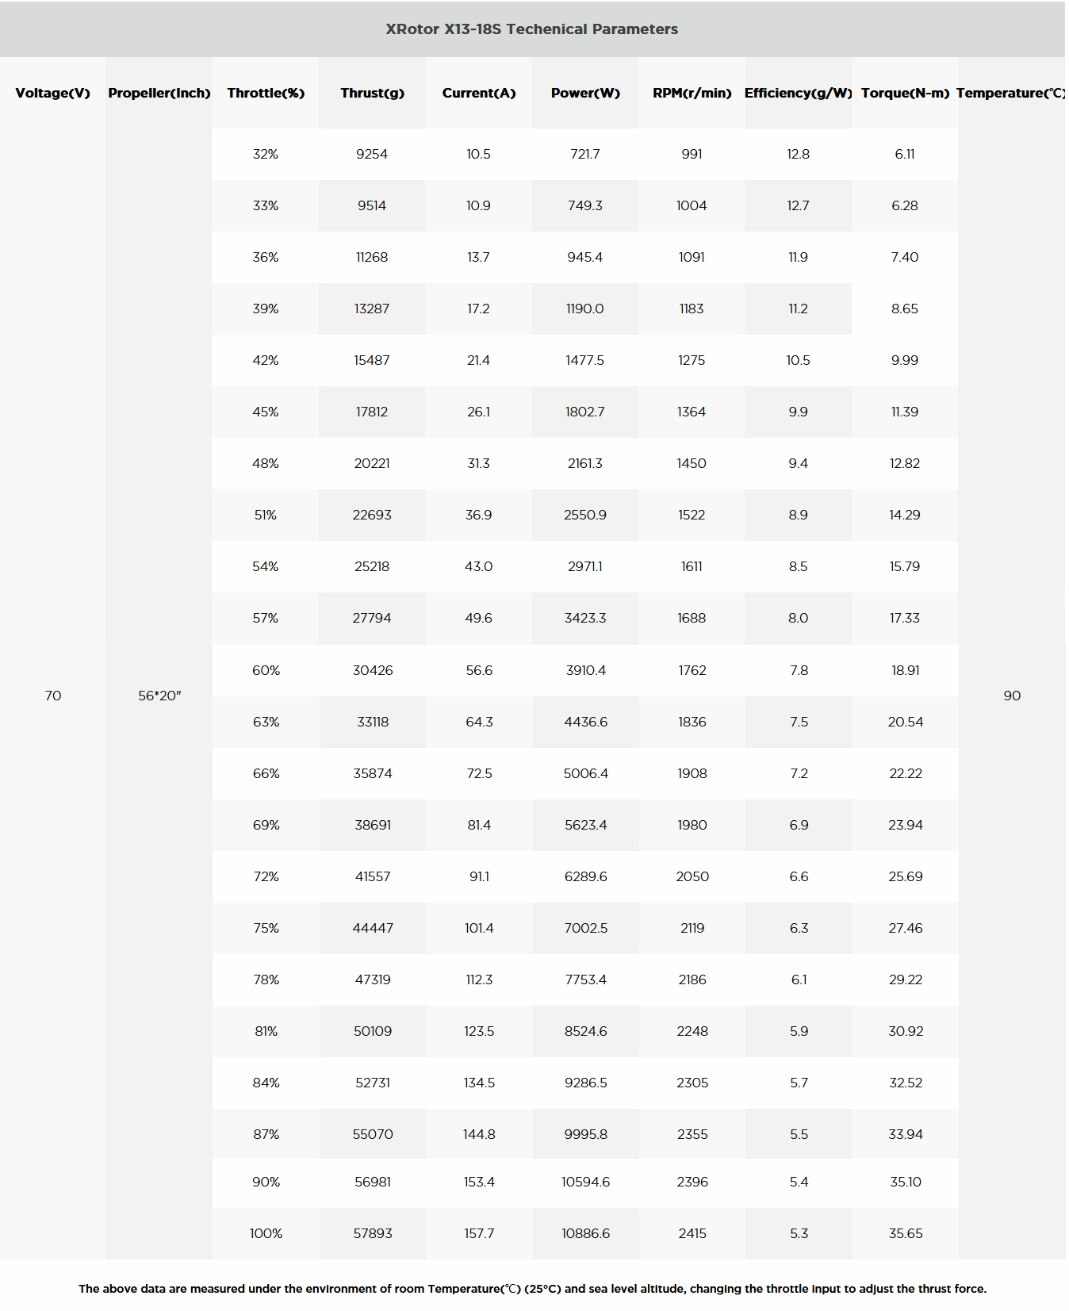Select the Efficiency(g/W) column header
1069x1311 pixels.
point(798,93)
